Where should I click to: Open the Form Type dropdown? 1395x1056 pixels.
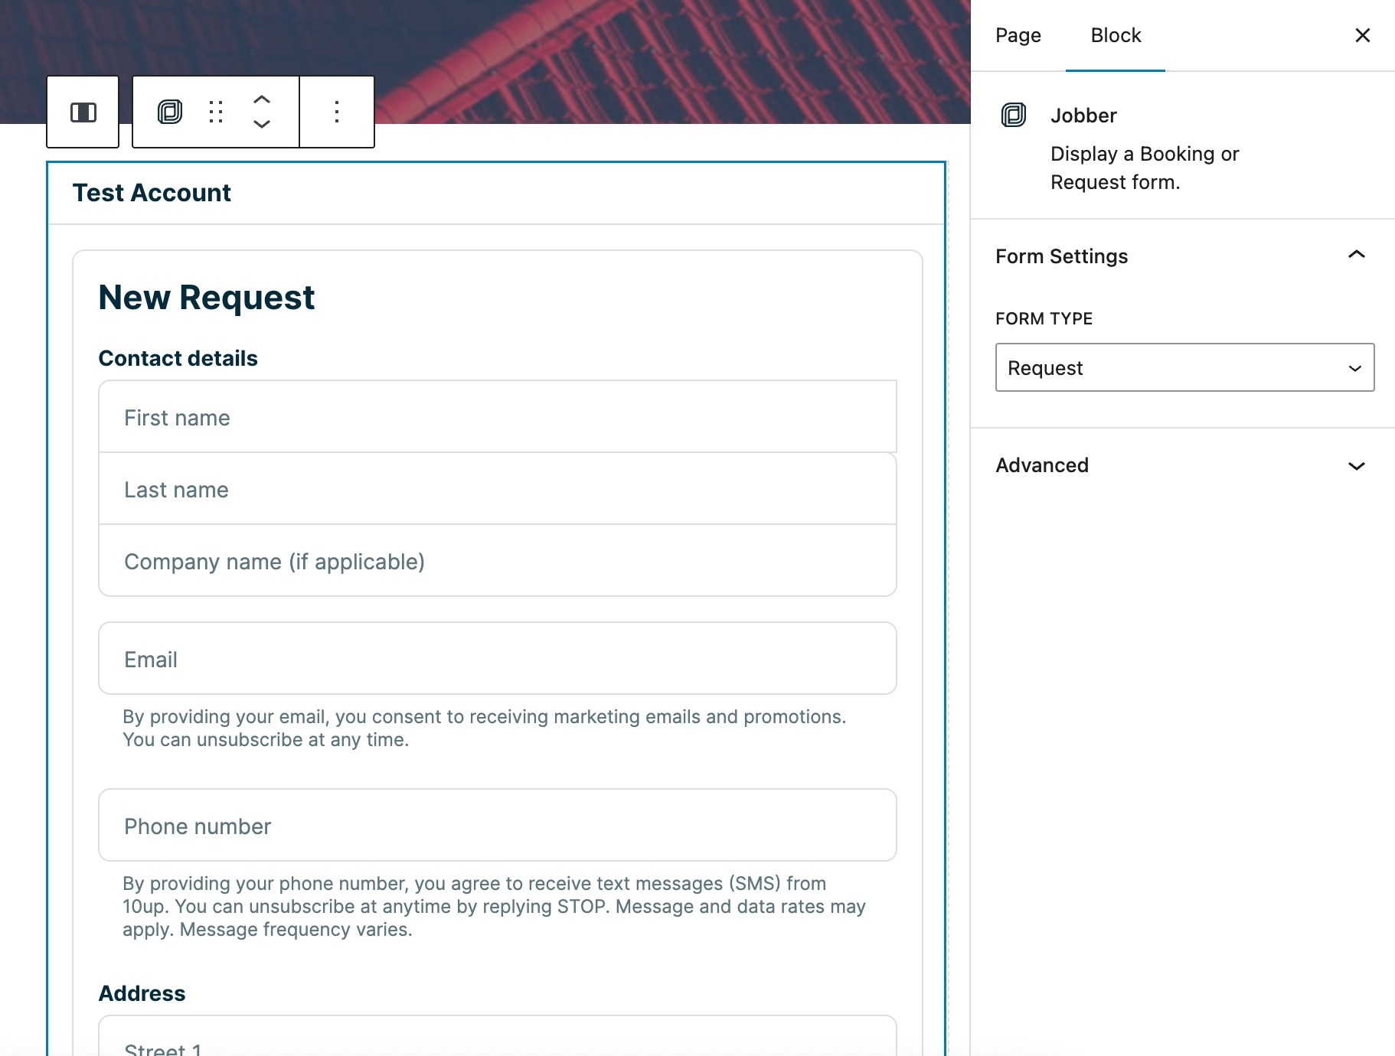(1184, 367)
